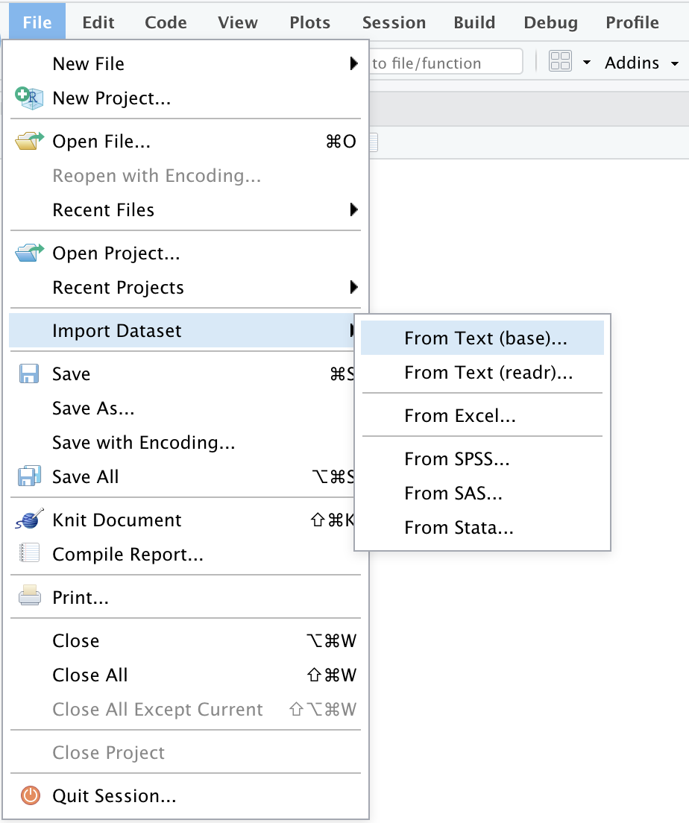Image resolution: width=689 pixels, height=823 pixels.
Task: Open the Addins dropdown
Action: 641,63
